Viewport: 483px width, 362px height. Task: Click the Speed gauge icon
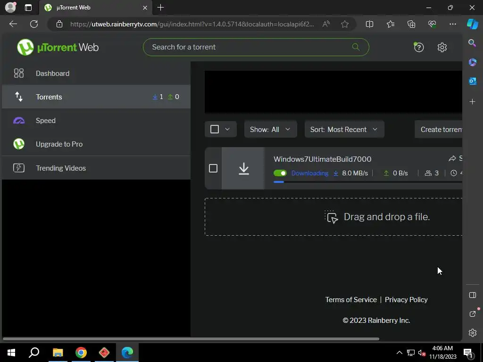pyautogui.click(x=19, y=120)
